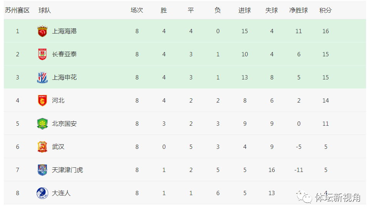Click the 体坛新视角 watermark text
The width and height of the screenshot is (373, 214).
(338, 197)
